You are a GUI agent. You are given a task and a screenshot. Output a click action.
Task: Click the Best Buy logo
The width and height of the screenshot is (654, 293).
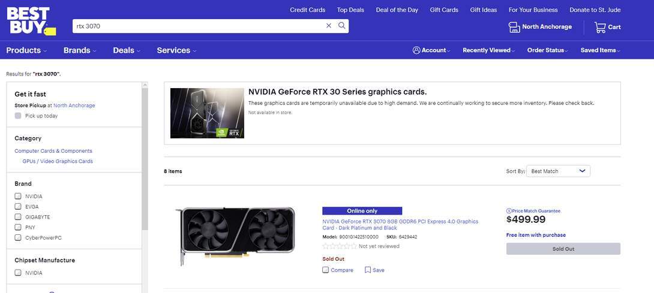30,21
